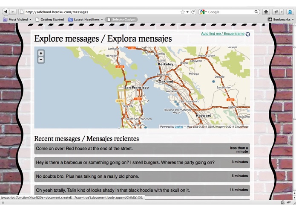Open the Most Visited bookmarks folder

tap(17, 19)
